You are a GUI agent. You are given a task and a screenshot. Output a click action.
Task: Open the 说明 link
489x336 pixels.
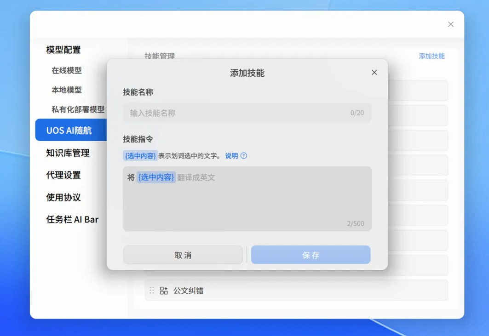pyautogui.click(x=231, y=155)
